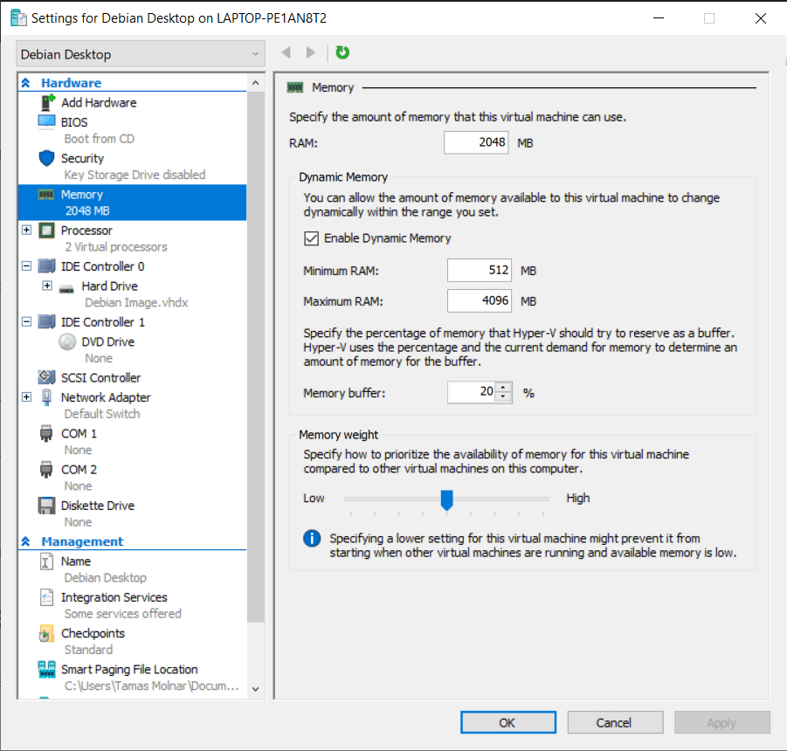Click the OK button
The height and width of the screenshot is (751, 787).
(507, 722)
